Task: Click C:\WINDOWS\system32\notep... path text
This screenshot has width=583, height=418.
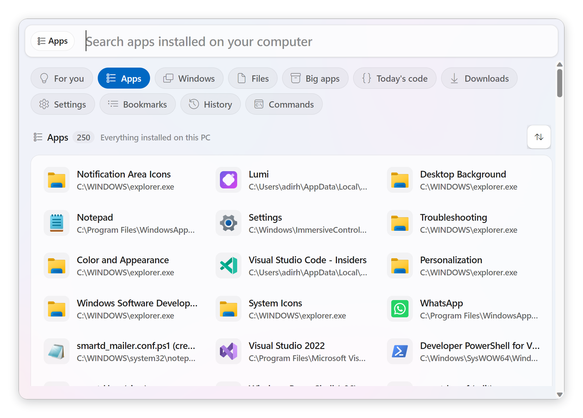Action: click(136, 358)
